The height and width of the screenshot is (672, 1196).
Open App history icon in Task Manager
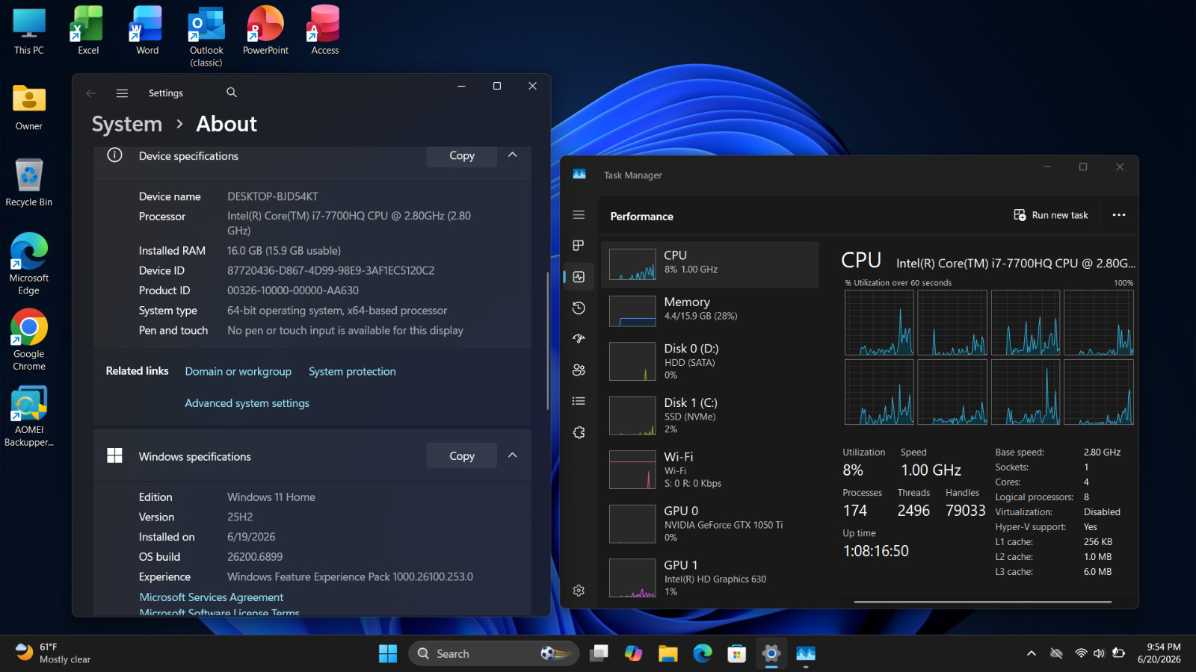[x=579, y=308]
